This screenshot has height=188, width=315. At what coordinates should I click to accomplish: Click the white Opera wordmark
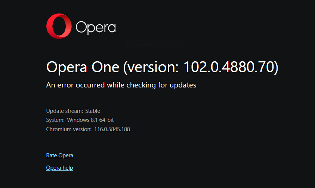[x=96, y=28]
